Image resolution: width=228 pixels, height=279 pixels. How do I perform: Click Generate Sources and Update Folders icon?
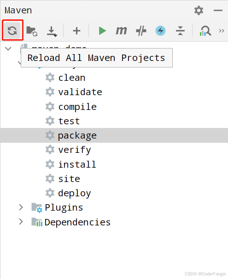pyautogui.click(x=32, y=31)
